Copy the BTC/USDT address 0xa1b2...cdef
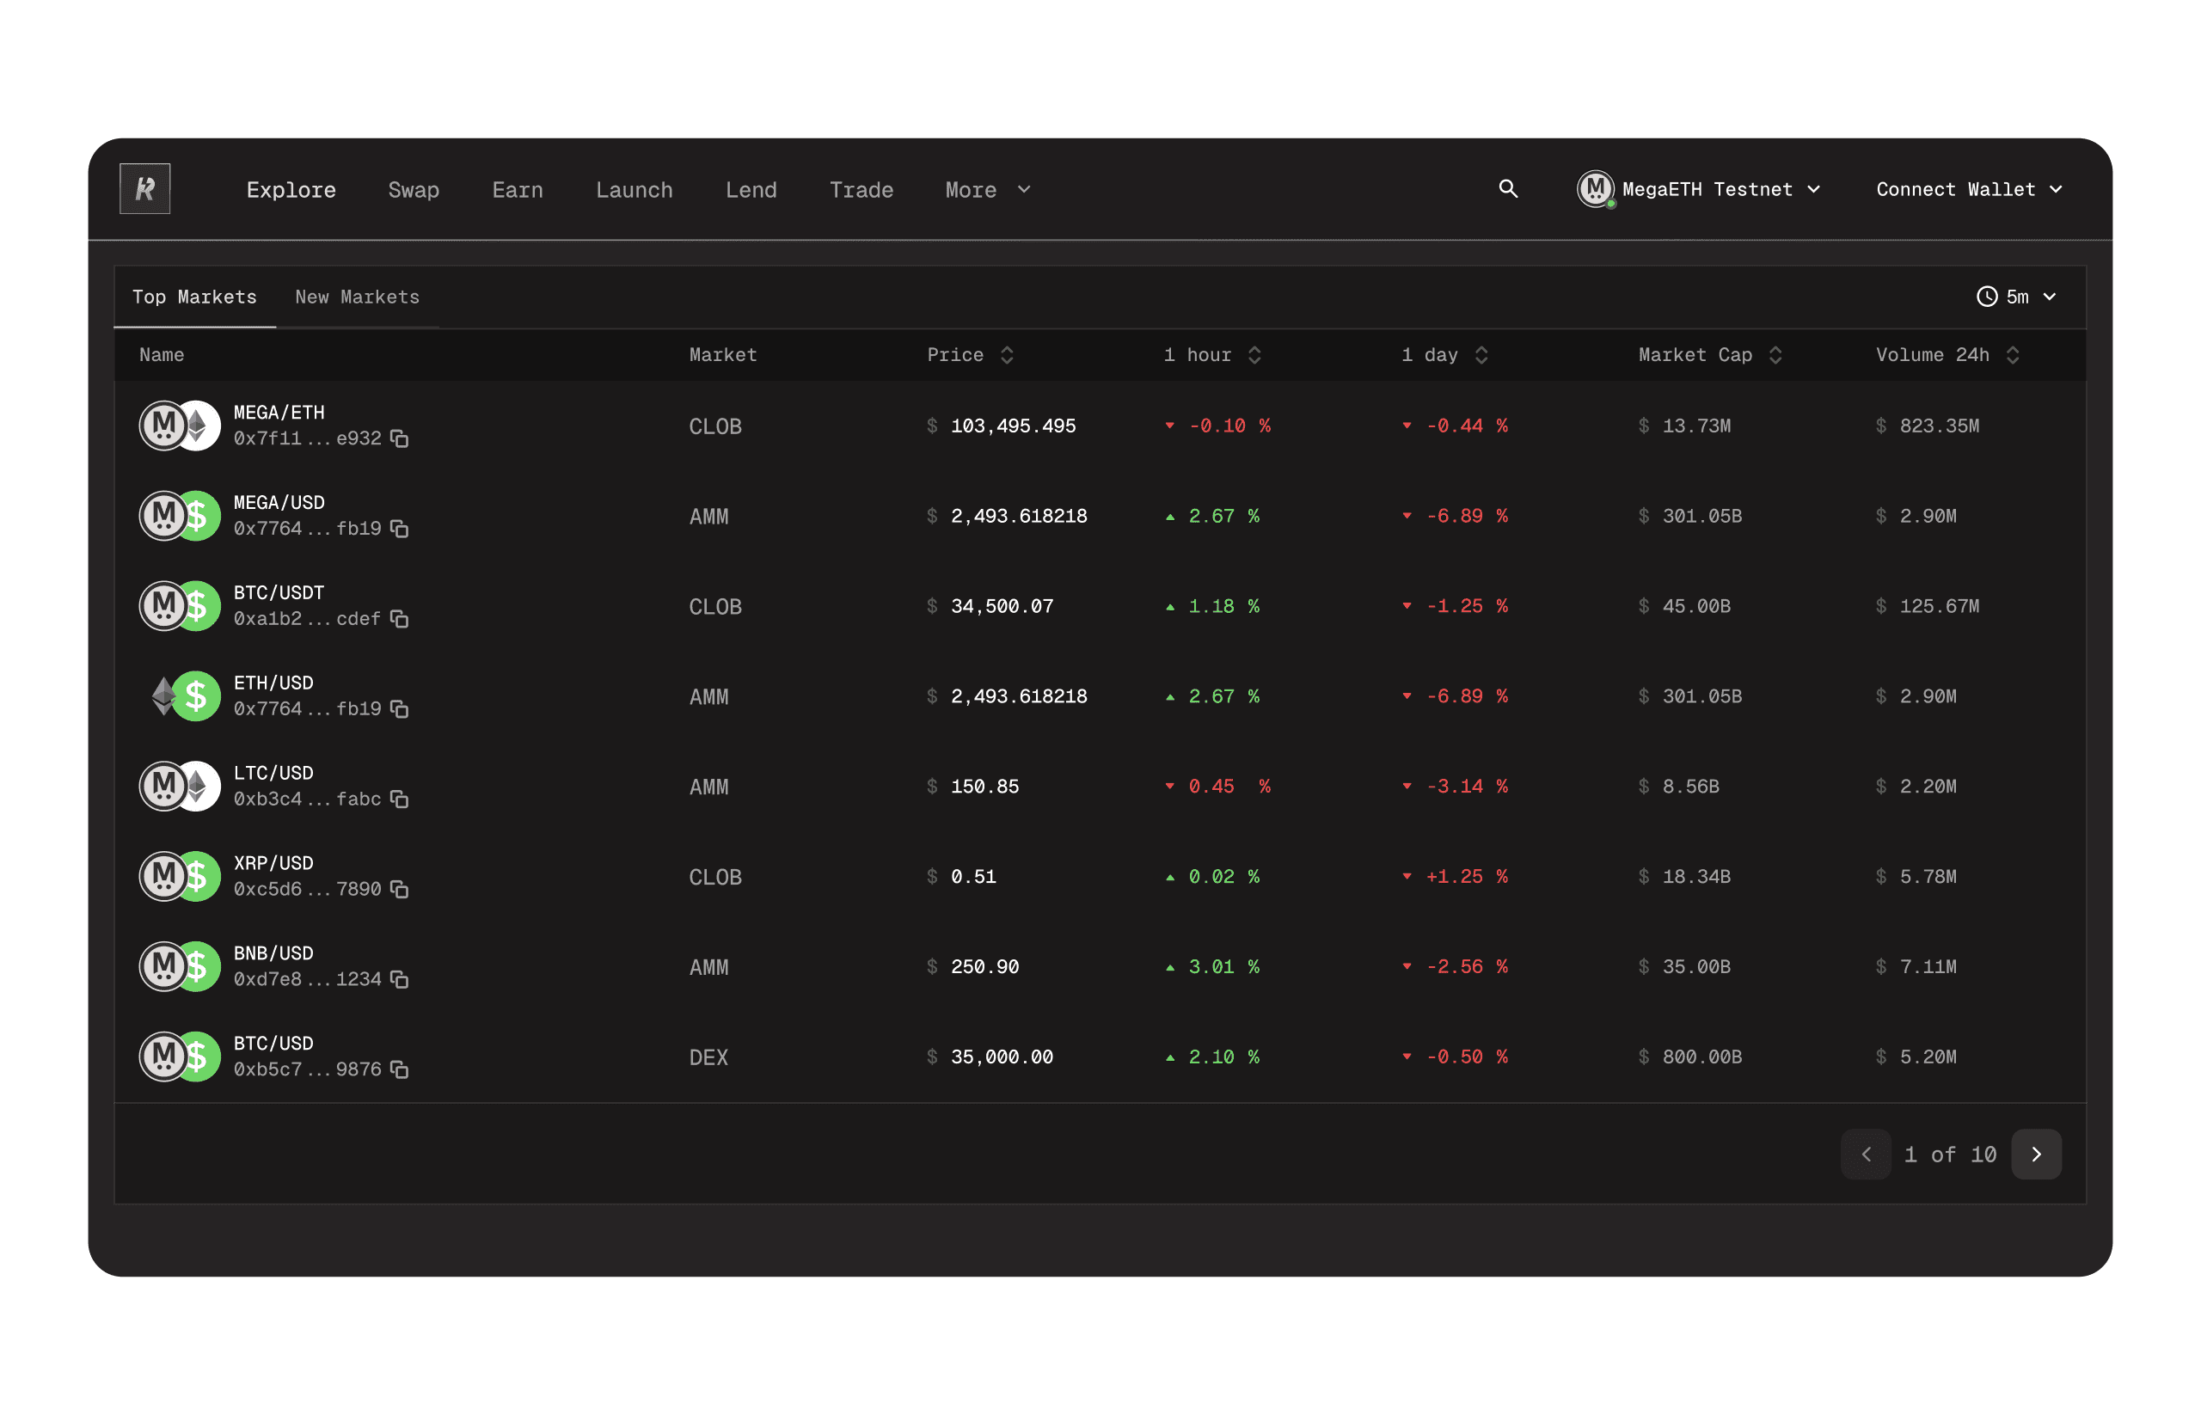 point(399,618)
